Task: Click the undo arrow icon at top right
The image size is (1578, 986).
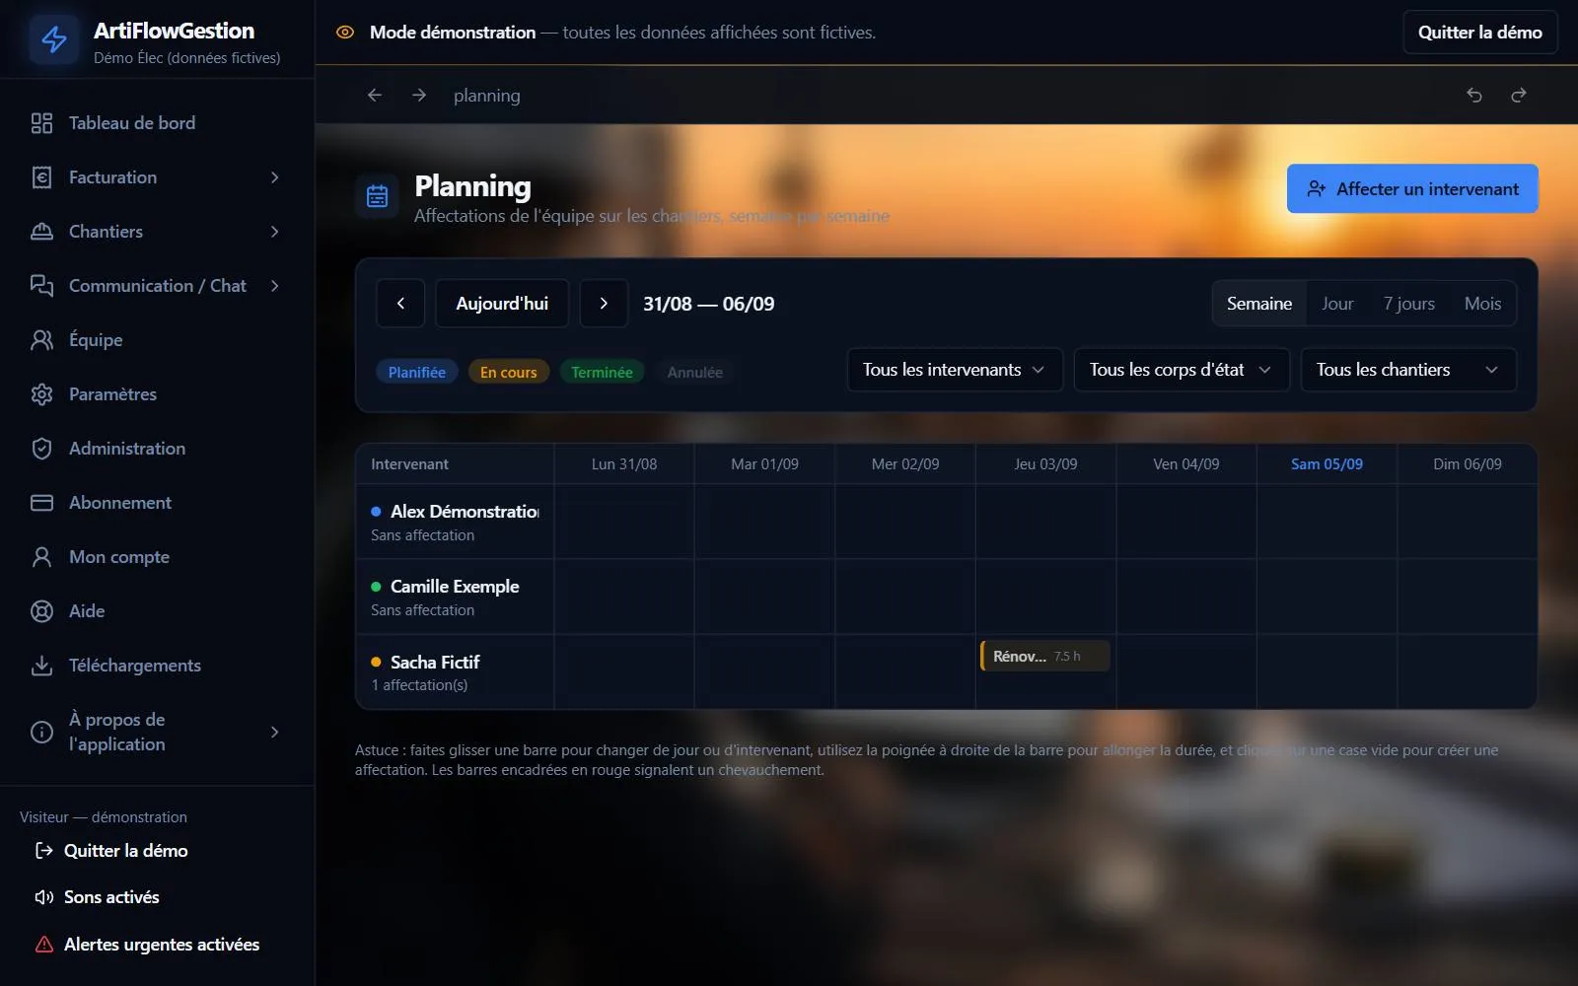Action: (x=1474, y=95)
